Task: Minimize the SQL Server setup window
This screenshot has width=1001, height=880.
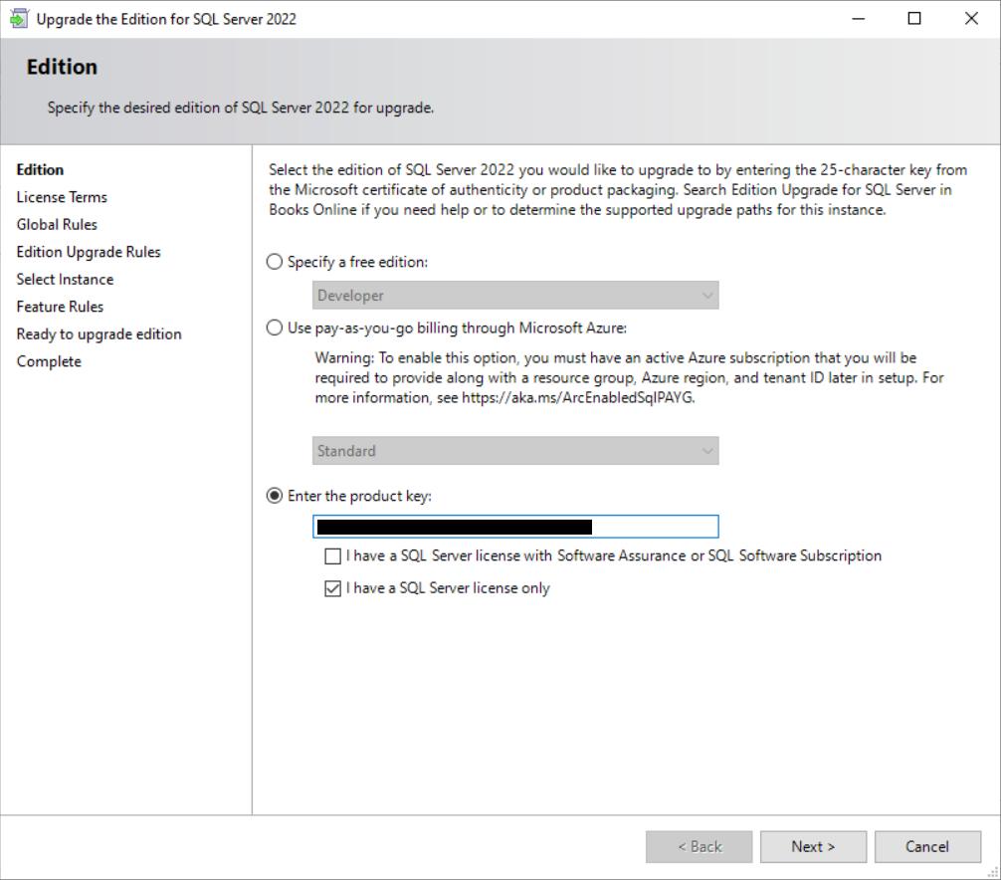Action: 858,19
